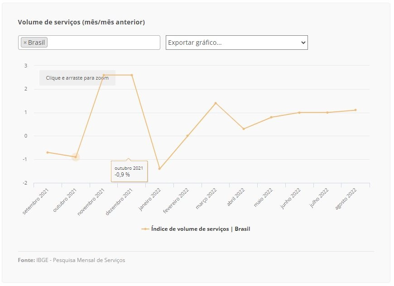The width and height of the screenshot is (394, 286).
Task: Click the abril 2022 data point
Action: pyautogui.click(x=244, y=129)
